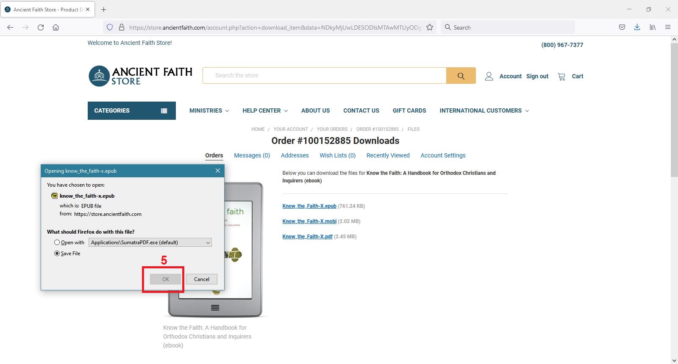Bookmark this page with the star icon
Image resolution: width=678 pixels, height=364 pixels.
coord(430,28)
